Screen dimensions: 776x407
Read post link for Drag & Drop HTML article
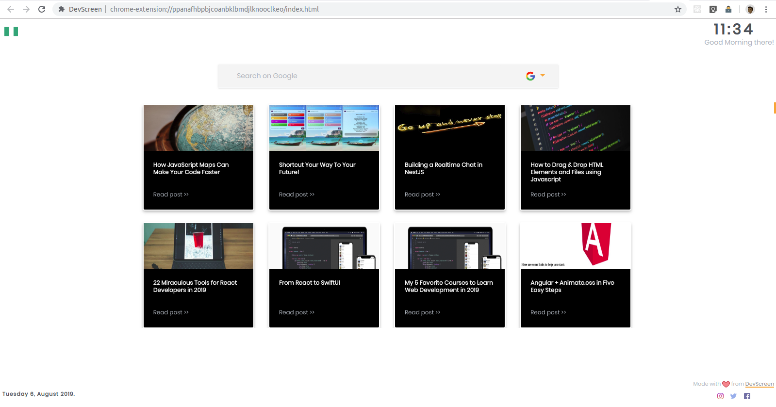pos(548,195)
